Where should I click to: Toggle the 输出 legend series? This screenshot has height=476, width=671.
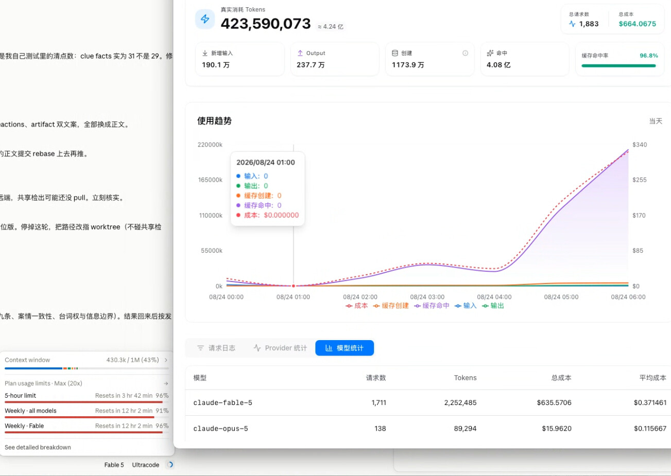click(x=493, y=306)
